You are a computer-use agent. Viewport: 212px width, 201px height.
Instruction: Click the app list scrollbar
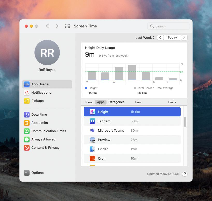click(185, 122)
